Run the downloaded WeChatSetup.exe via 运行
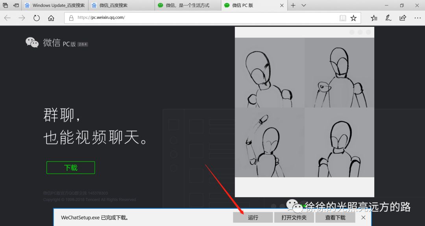The width and height of the screenshot is (425, 226). pyautogui.click(x=253, y=218)
